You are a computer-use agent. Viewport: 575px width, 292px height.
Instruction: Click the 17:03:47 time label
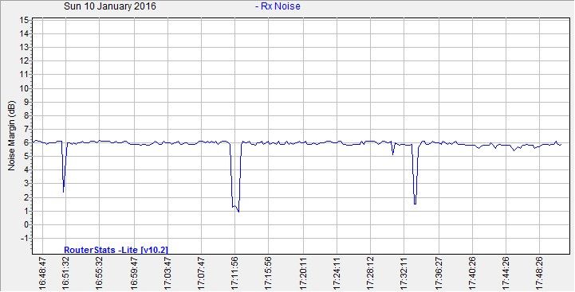[x=167, y=273]
